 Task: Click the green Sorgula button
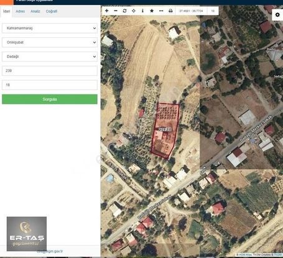50,99
